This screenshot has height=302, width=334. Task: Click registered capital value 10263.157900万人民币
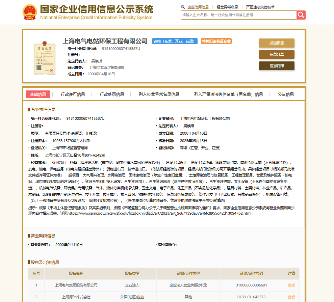(71, 141)
